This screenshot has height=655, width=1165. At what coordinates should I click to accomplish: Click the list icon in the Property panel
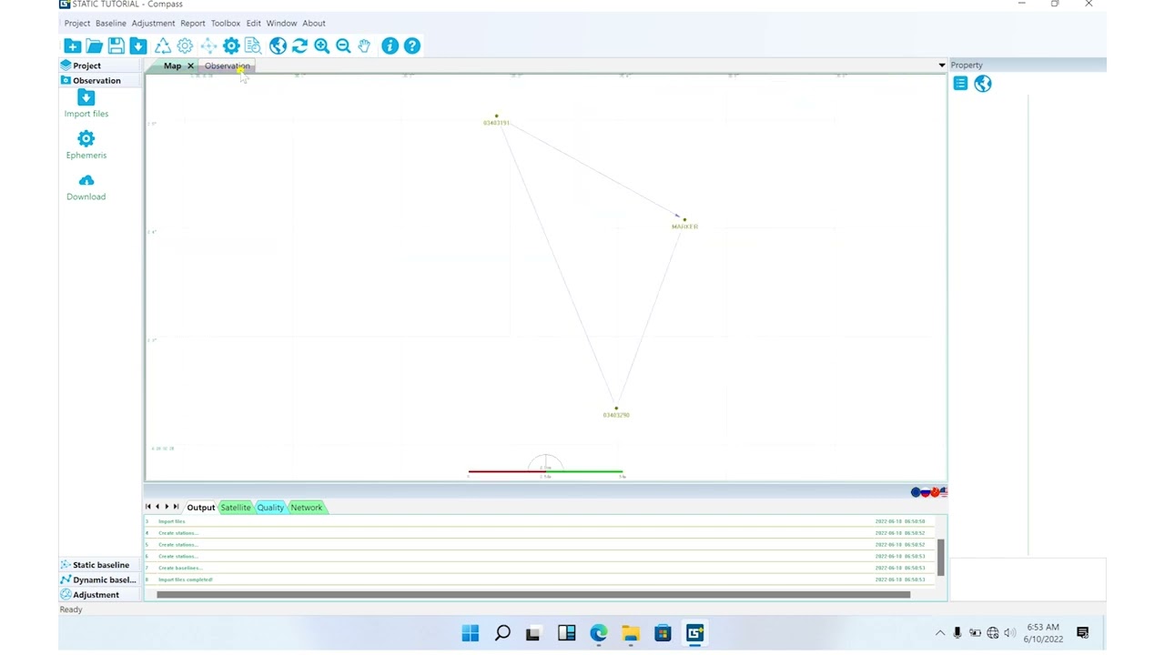(x=960, y=84)
